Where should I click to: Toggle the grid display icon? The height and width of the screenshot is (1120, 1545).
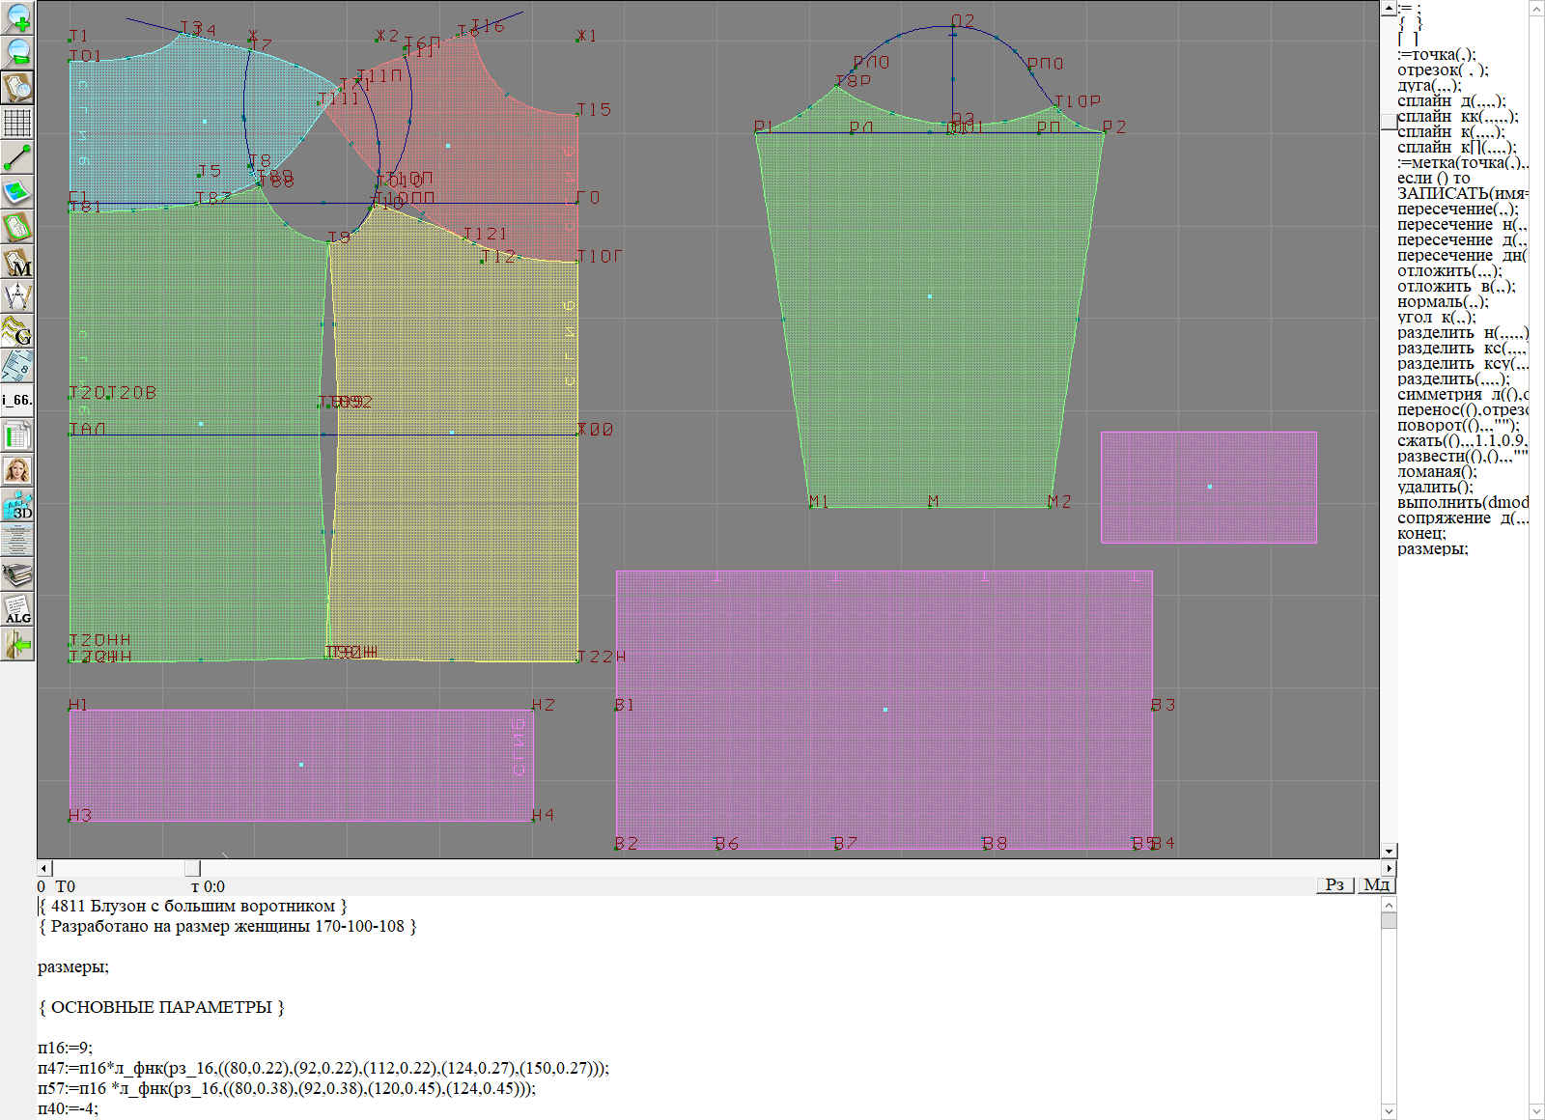click(17, 123)
